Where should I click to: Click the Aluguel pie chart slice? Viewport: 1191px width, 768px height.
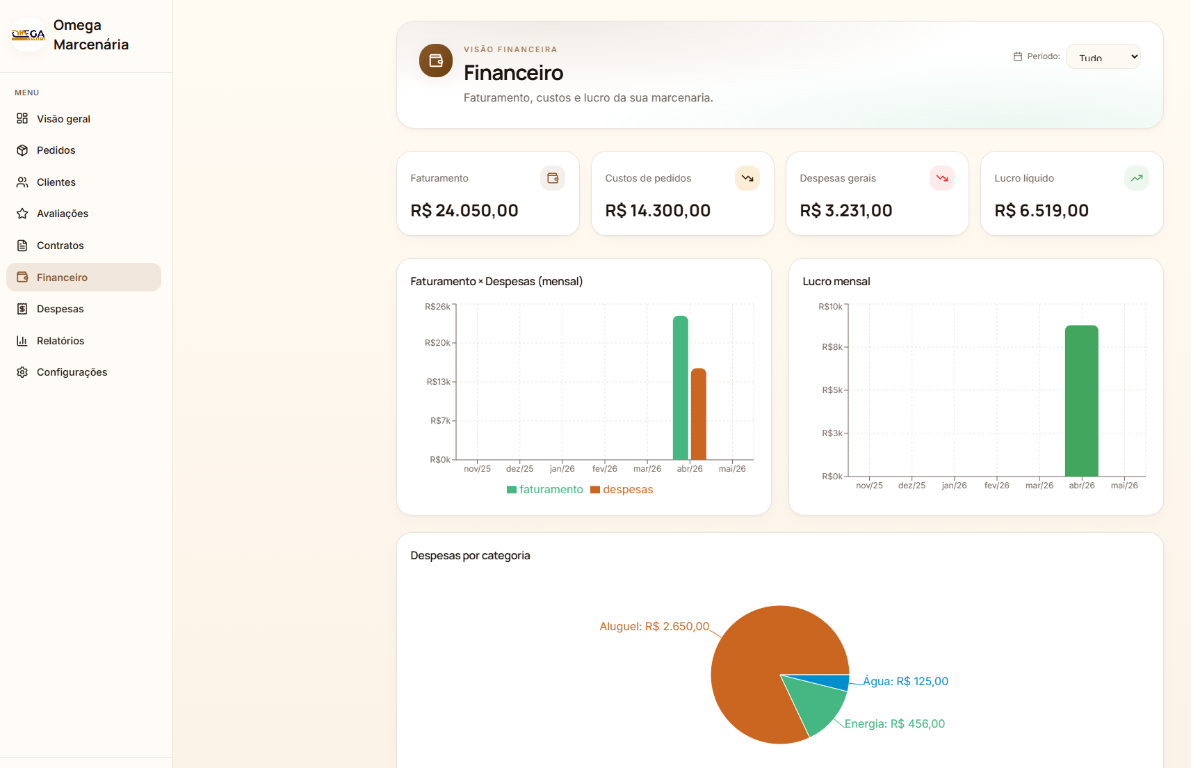click(751, 668)
